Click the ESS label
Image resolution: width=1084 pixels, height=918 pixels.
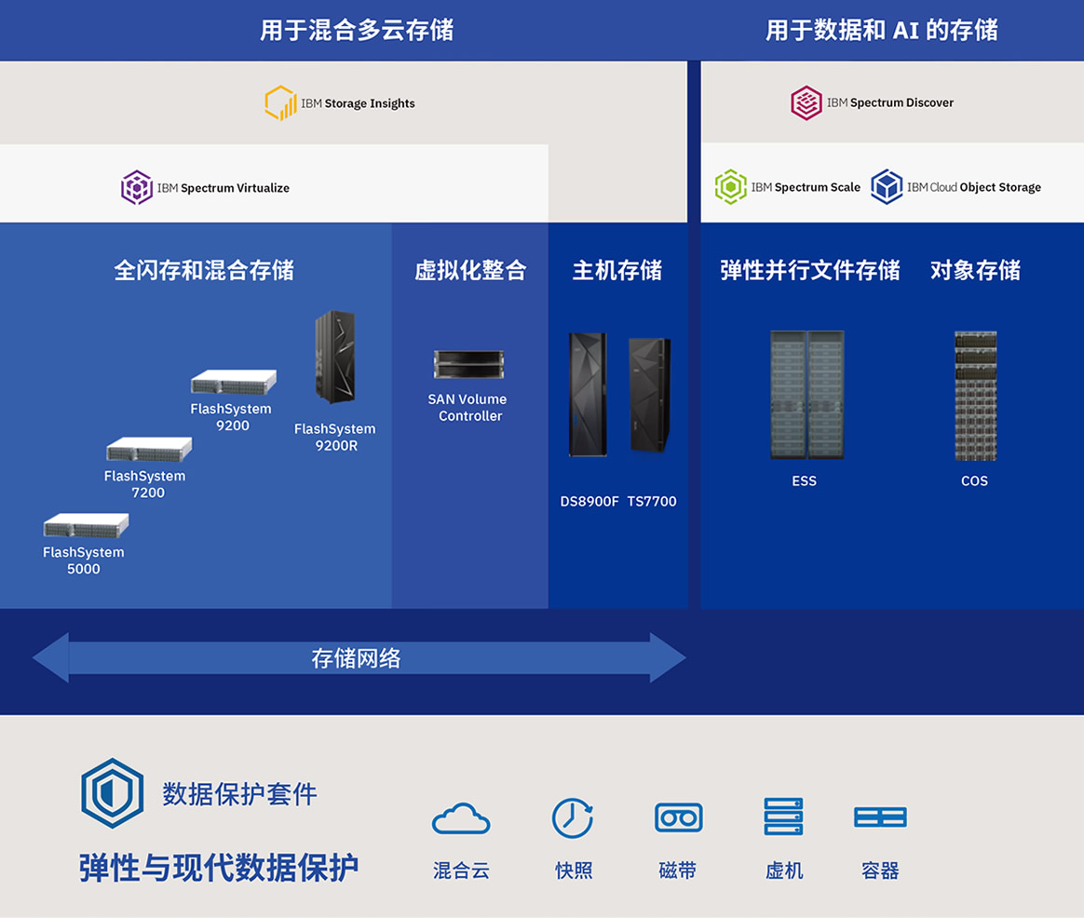[804, 480]
